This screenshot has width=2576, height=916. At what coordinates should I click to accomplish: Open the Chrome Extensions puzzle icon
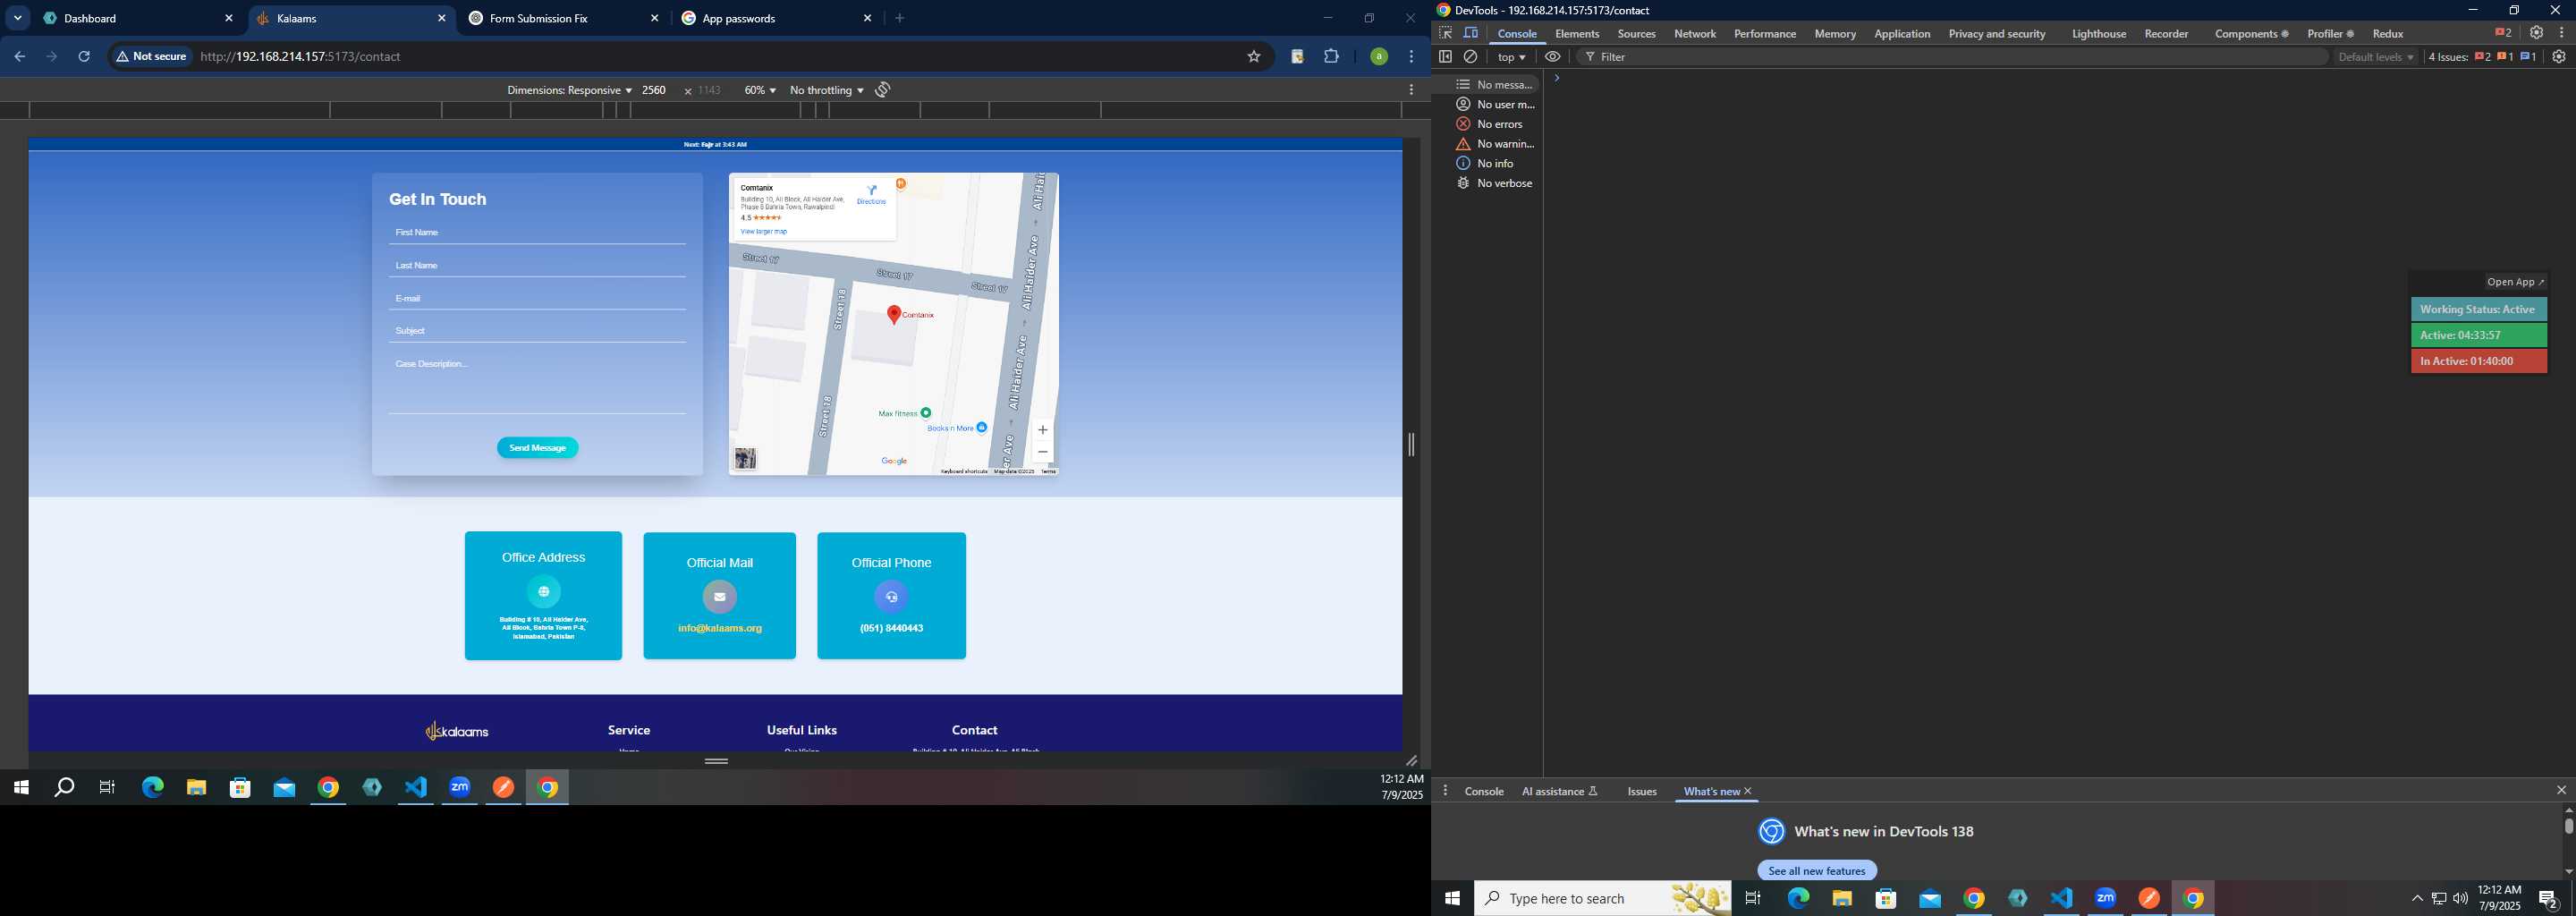pyautogui.click(x=1332, y=57)
